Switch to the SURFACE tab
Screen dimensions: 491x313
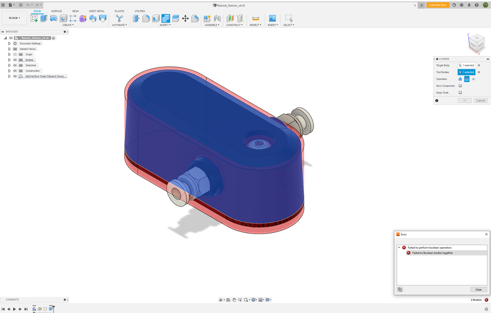(x=57, y=11)
